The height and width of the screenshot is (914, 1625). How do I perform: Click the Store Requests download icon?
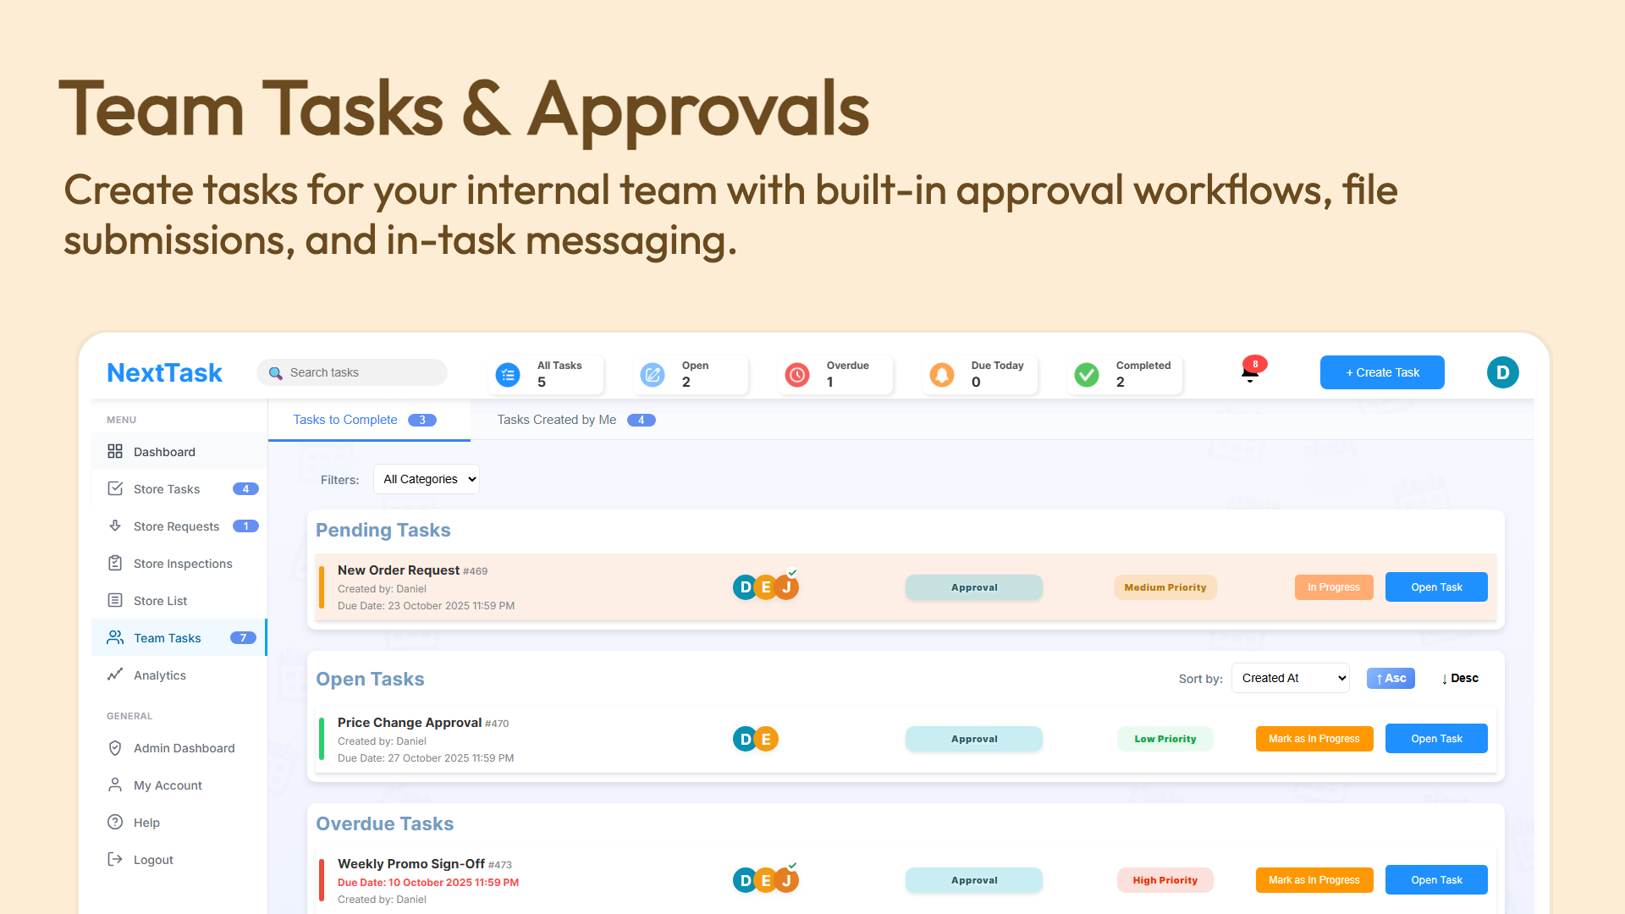(115, 526)
